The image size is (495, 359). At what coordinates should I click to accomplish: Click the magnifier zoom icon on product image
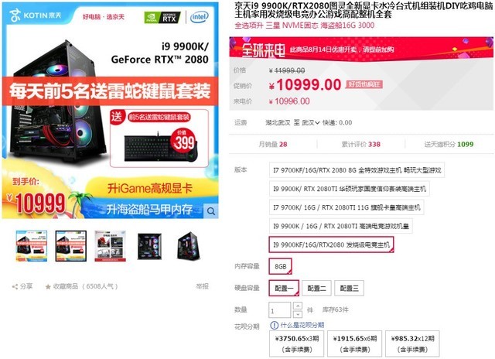pos(211,211)
